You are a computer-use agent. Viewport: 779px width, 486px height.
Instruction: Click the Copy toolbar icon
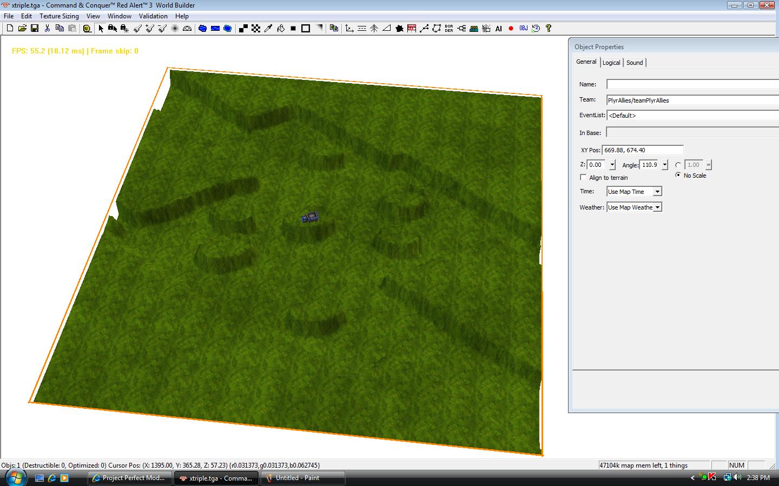60,28
